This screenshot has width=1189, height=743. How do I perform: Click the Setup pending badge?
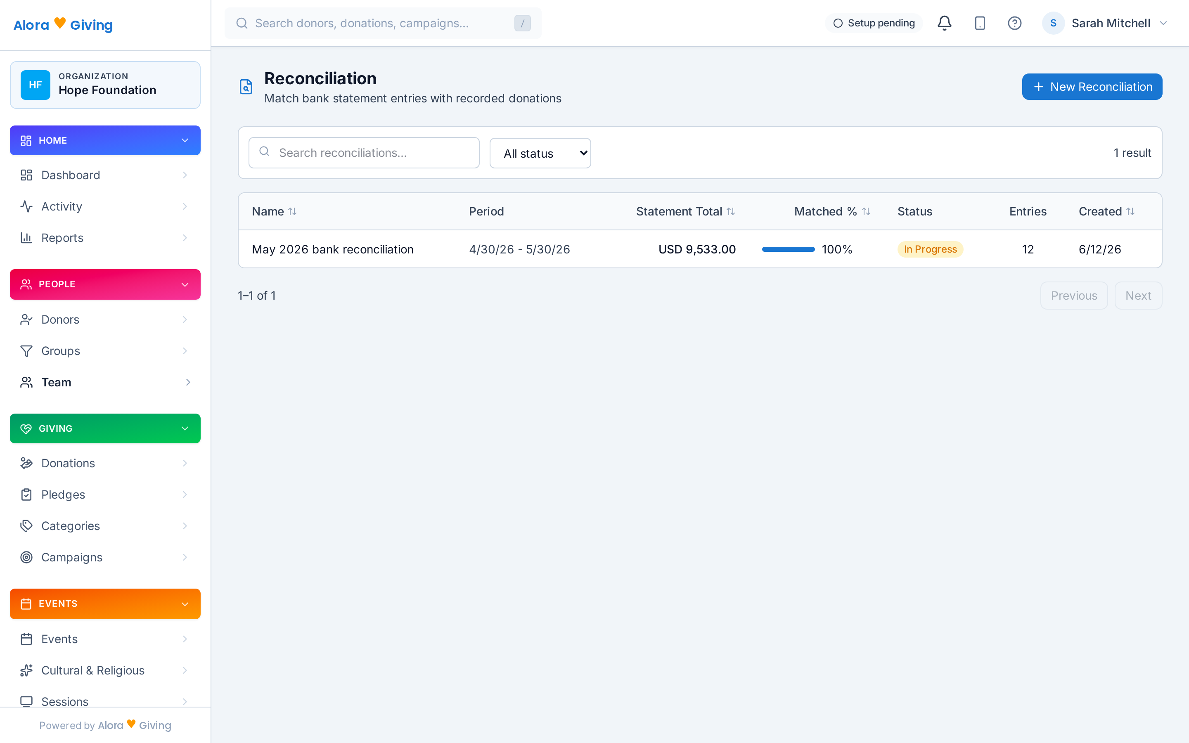(874, 23)
